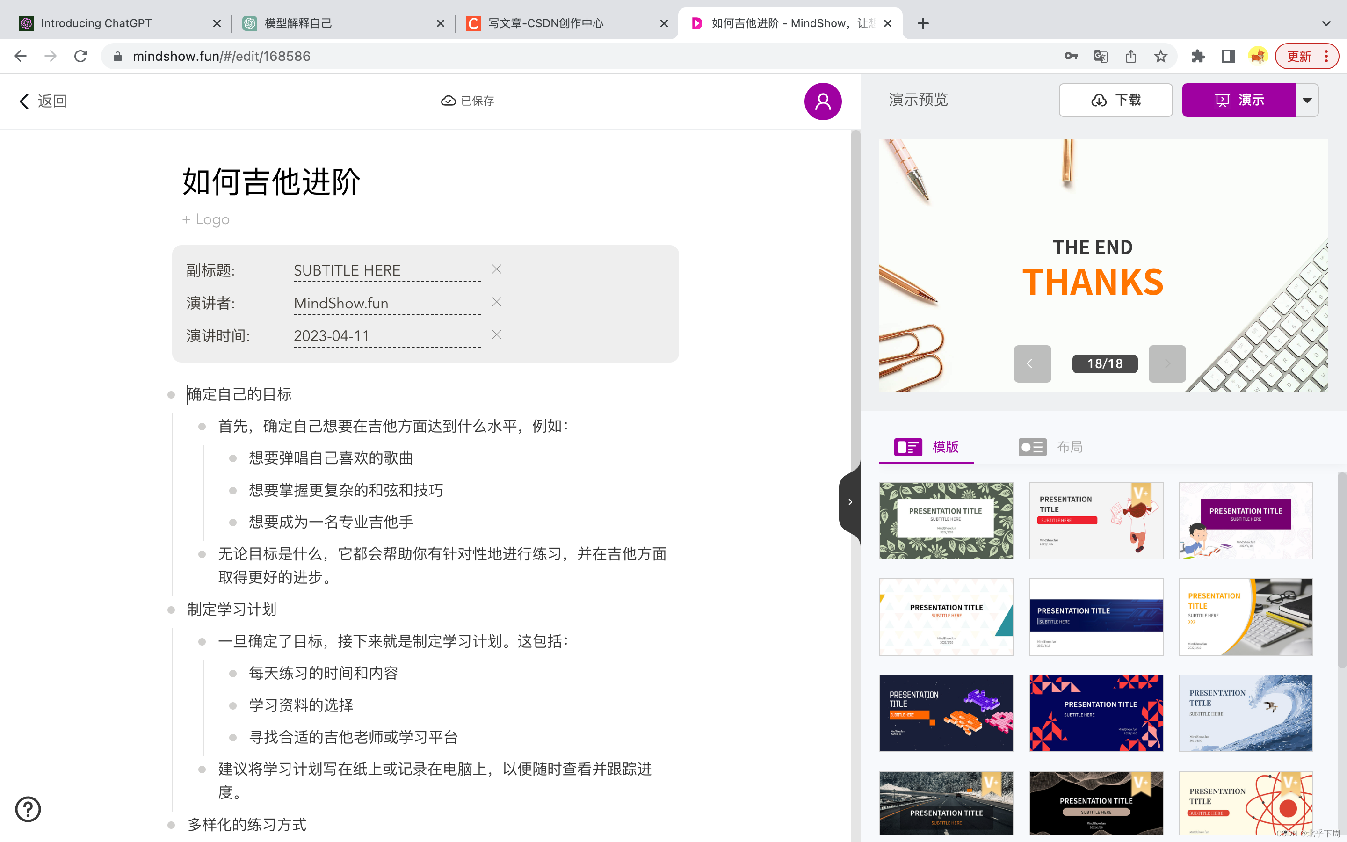Screen dimensions: 1347x842
Task: Open a new browser tab with plus icon
Action: [x=923, y=23]
